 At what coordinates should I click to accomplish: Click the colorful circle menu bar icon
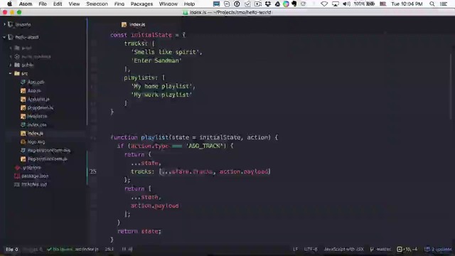pos(286,4)
